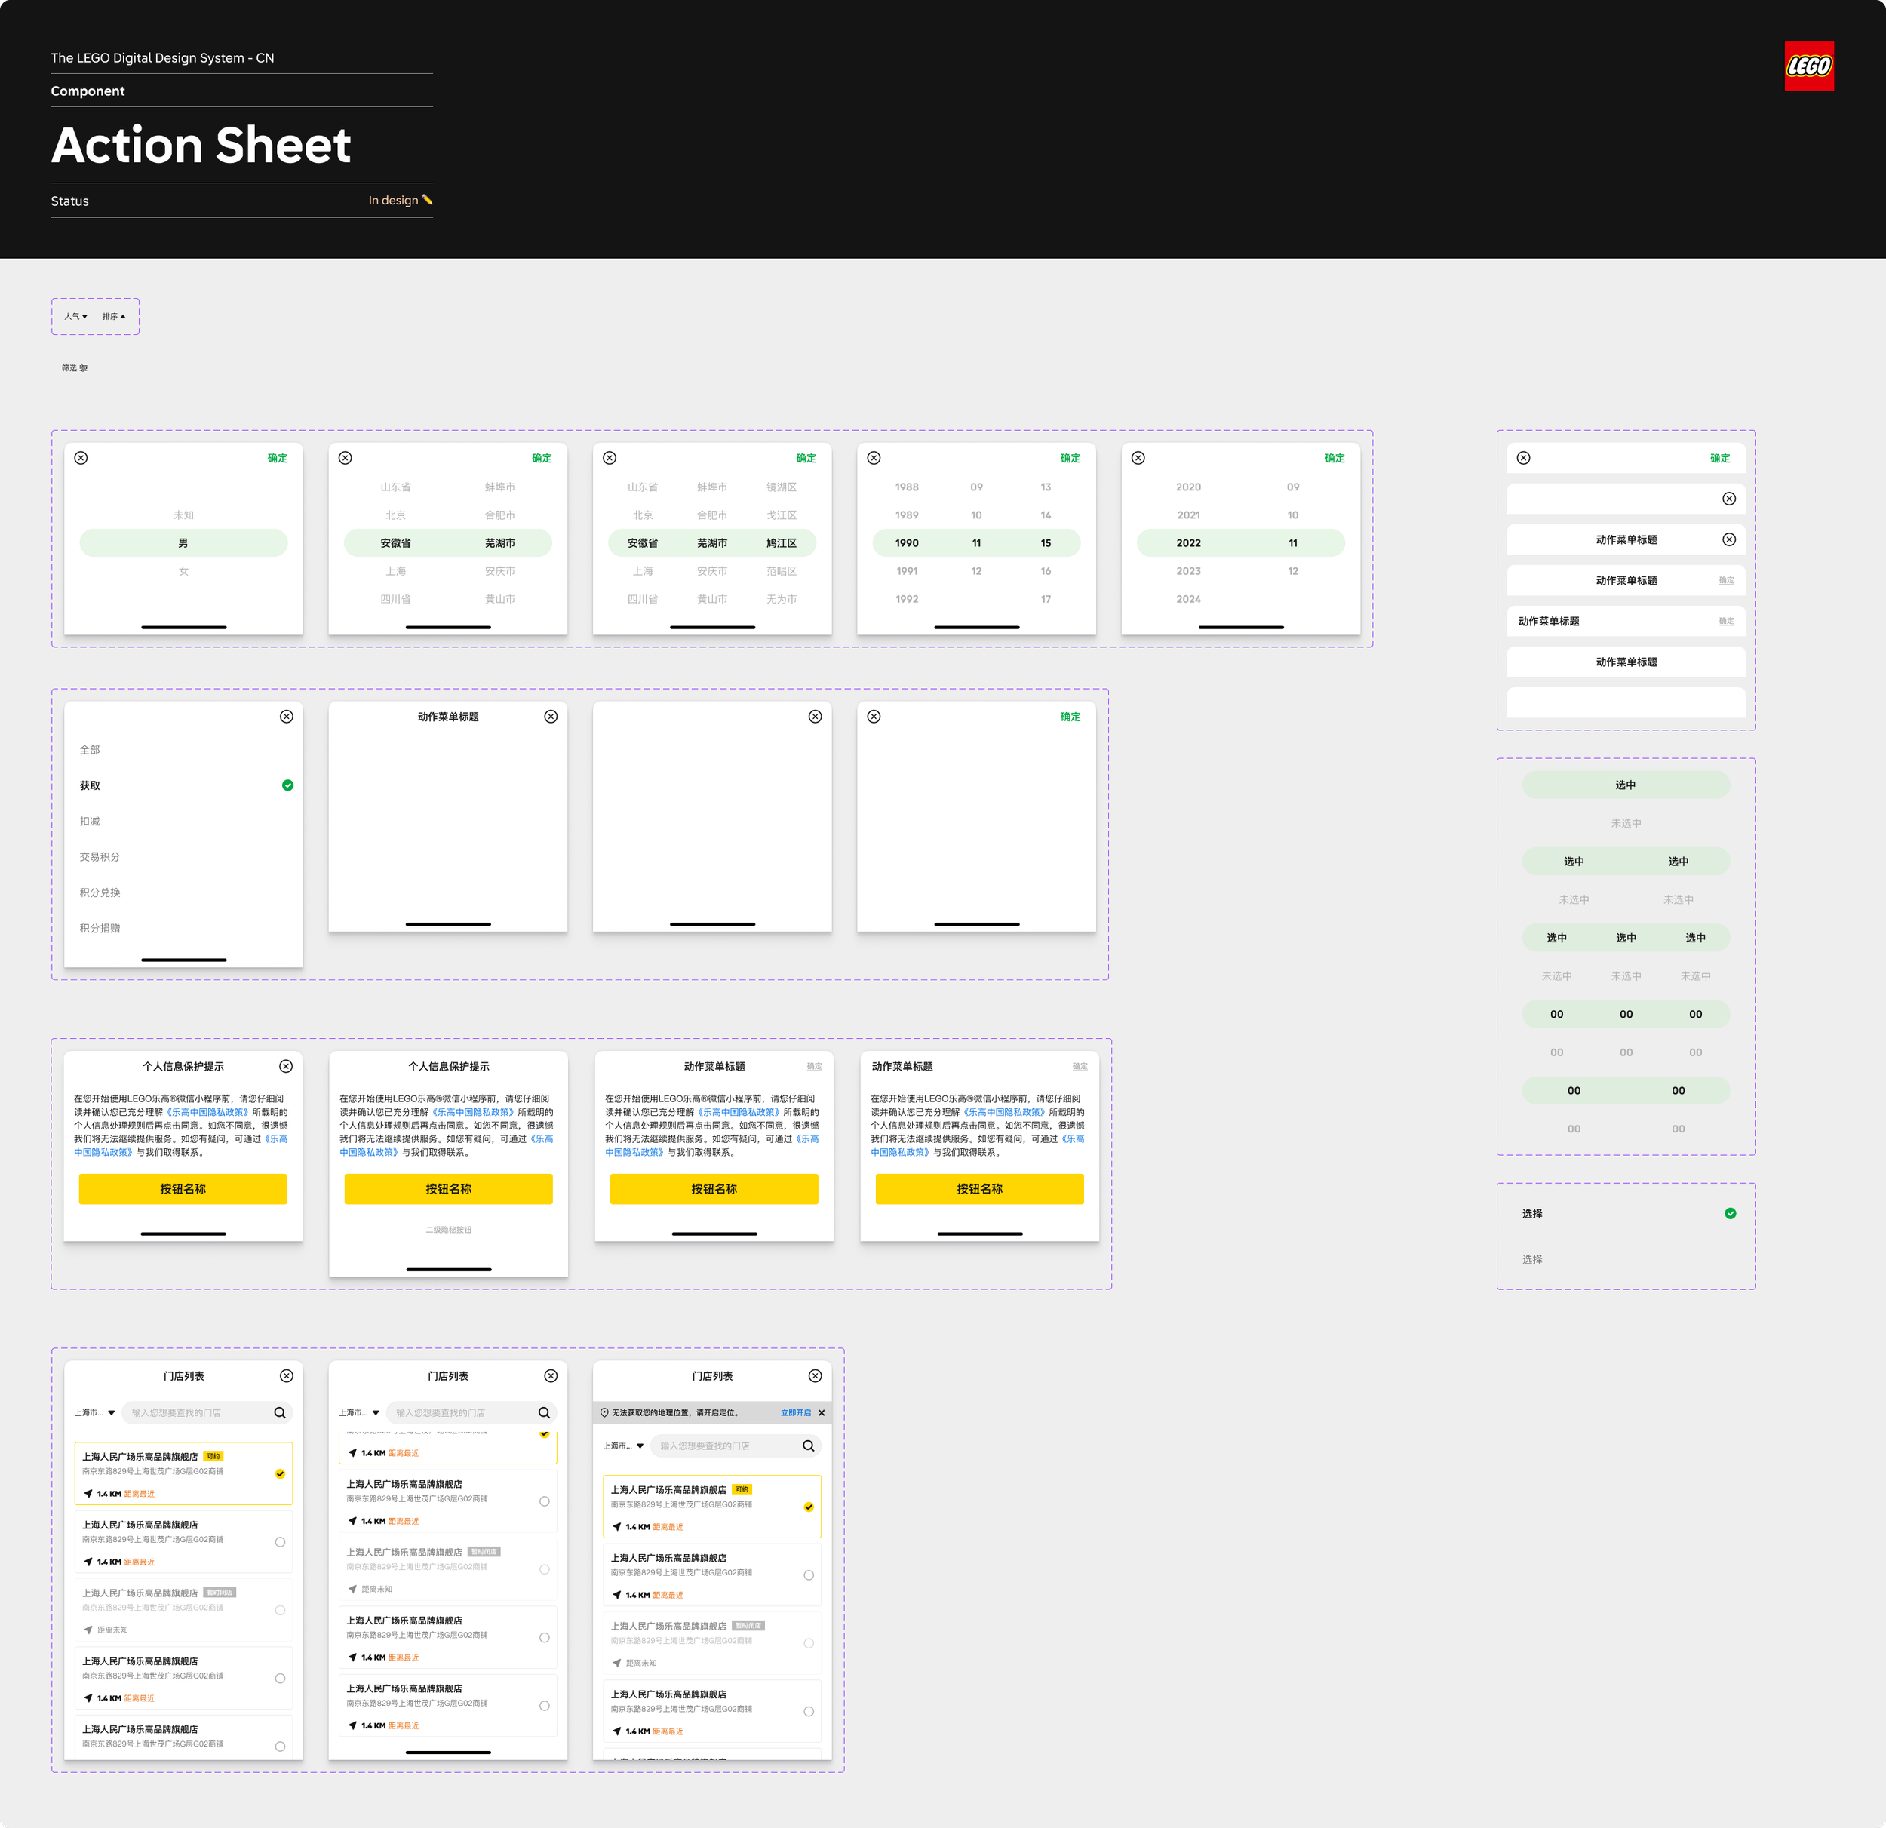The height and width of the screenshot is (1828, 1886).
Task: Click the 立即开启 link in the location banner
Action: pyautogui.click(x=797, y=1412)
